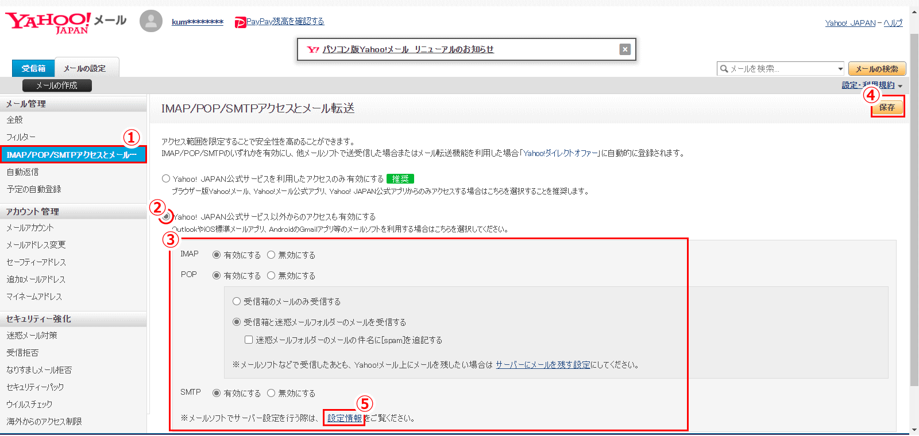Click the メールの作成 button
Screen dimensions: 919x436
pos(57,85)
